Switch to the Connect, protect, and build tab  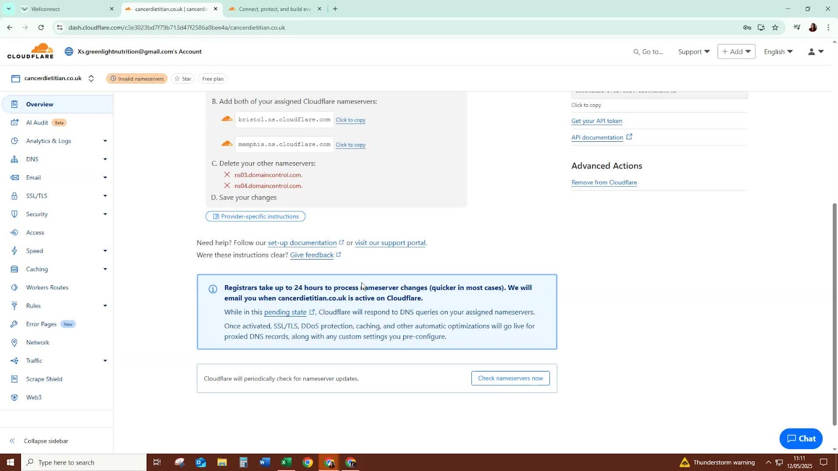tap(275, 9)
